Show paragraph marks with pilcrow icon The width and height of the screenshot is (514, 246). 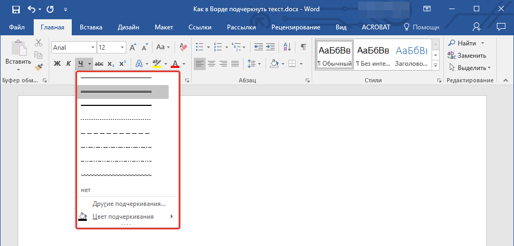coord(303,47)
